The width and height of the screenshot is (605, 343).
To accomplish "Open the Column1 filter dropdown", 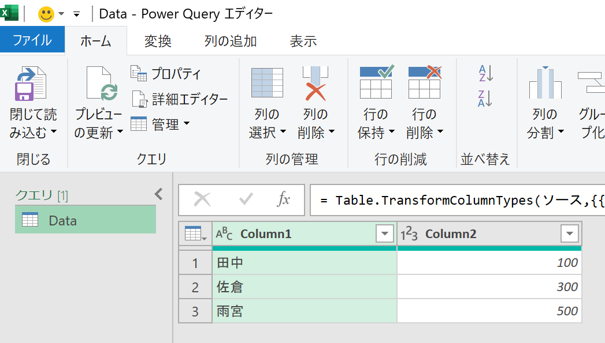I will click(x=384, y=233).
